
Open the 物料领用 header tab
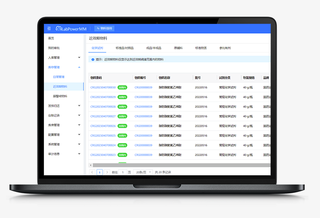point(104,28)
